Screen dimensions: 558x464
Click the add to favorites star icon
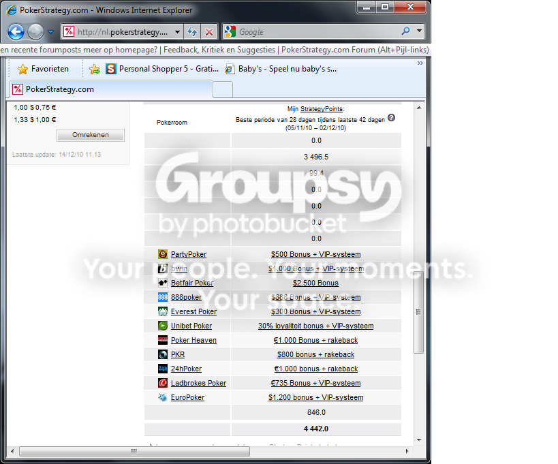95,69
